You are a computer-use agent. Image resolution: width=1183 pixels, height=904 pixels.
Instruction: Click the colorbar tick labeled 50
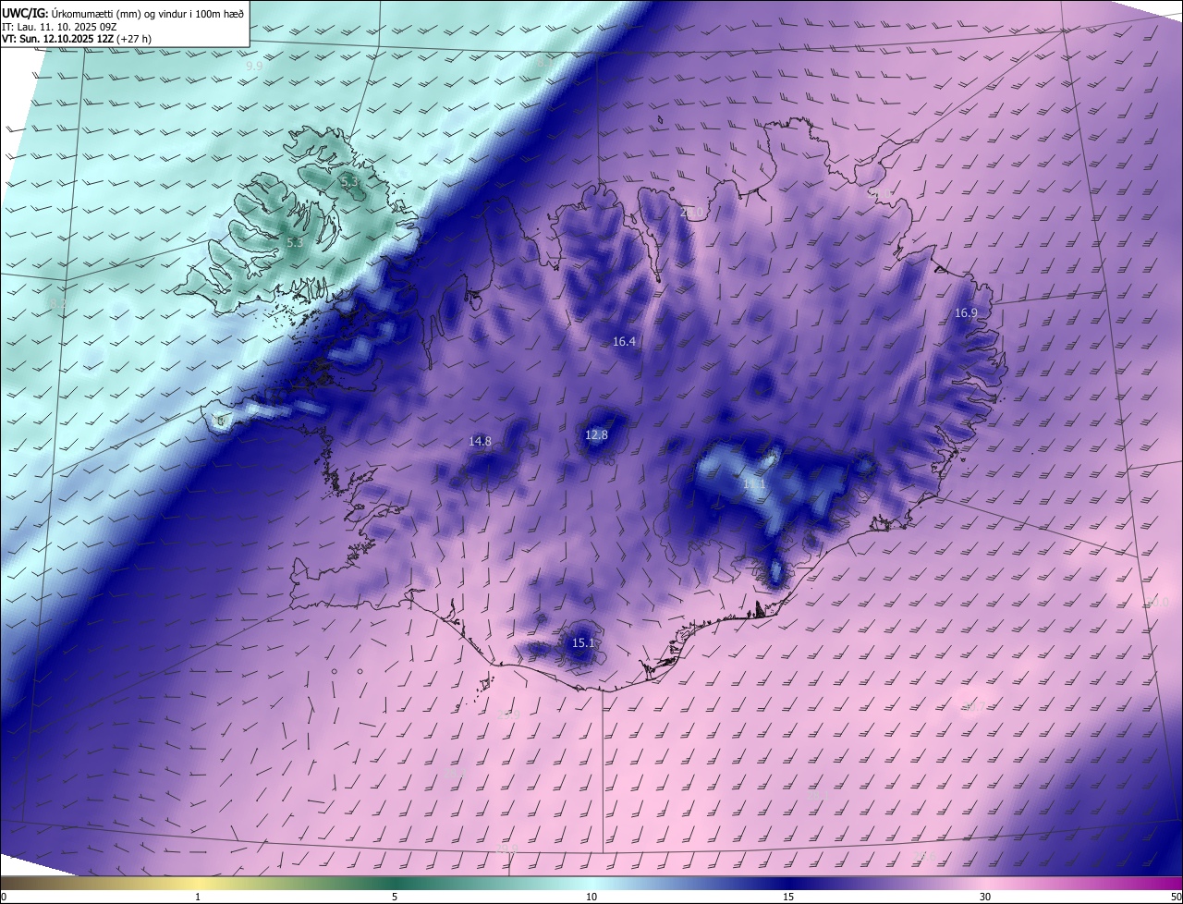[1176, 897]
